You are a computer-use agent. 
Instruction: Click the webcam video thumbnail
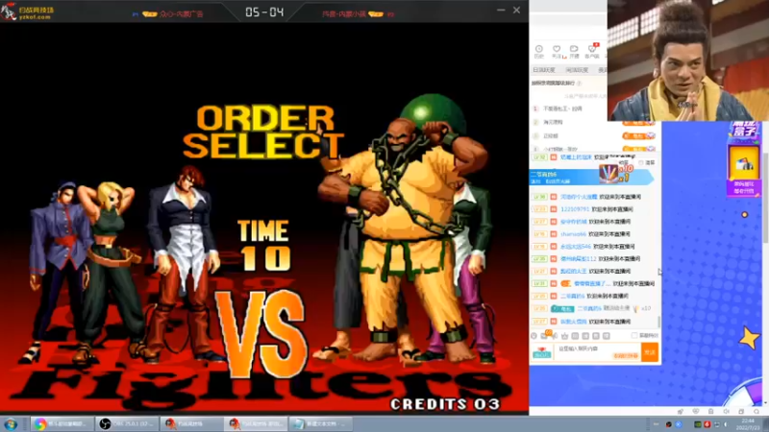click(x=687, y=60)
